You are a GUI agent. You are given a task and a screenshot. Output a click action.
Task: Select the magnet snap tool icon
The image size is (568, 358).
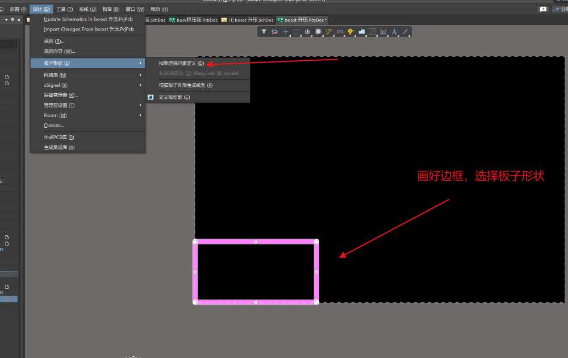274,32
